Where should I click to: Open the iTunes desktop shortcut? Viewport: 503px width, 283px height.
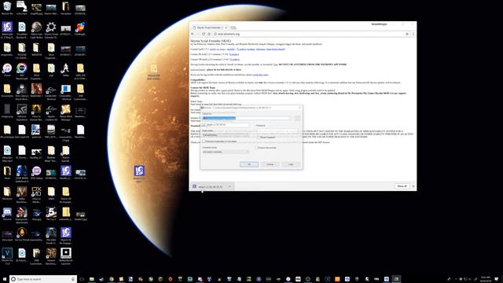[x=7, y=70]
